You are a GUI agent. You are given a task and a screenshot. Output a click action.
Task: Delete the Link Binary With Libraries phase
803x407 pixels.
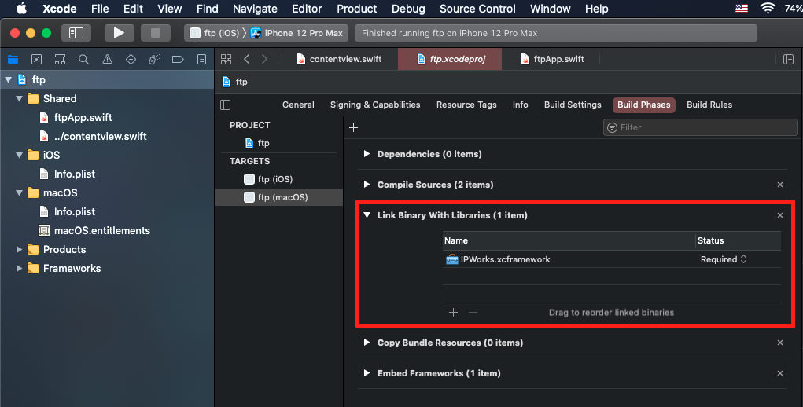point(780,215)
